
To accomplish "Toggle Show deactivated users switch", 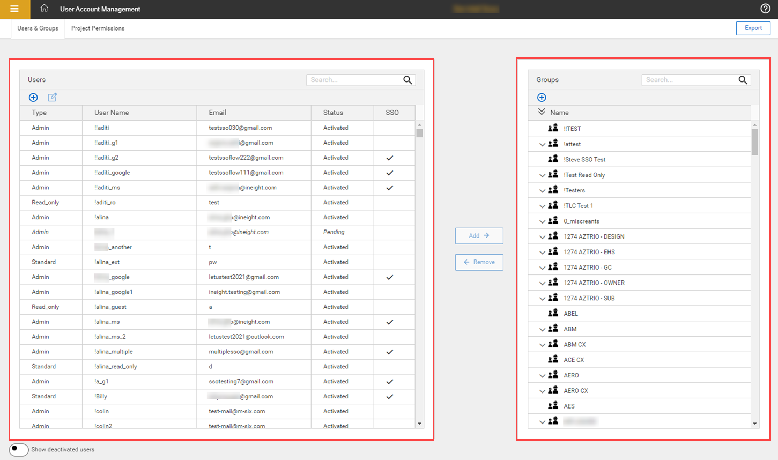I will point(19,449).
